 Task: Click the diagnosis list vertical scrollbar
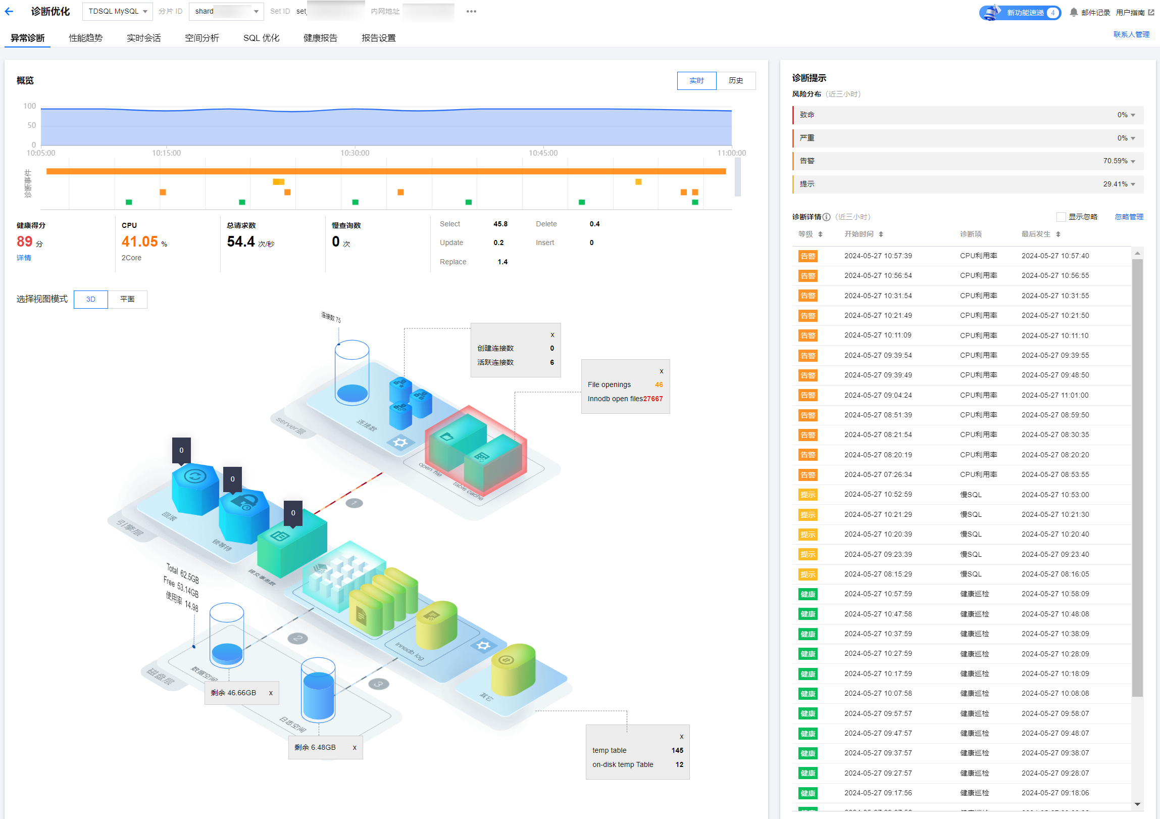click(x=1137, y=475)
